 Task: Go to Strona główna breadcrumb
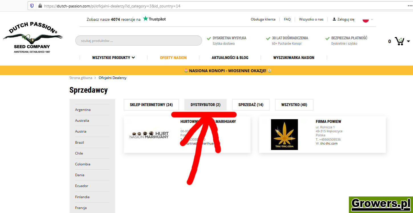81,78
